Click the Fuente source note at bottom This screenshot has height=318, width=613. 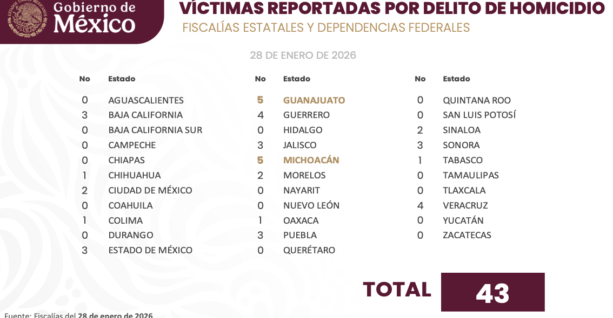pyautogui.click(x=78, y=315)
